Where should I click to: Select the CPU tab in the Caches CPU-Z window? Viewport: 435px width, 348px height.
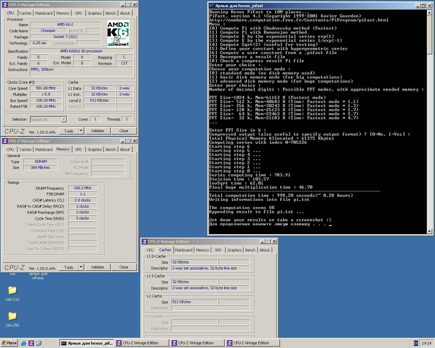pyautogui.click(x=150, y=250)
